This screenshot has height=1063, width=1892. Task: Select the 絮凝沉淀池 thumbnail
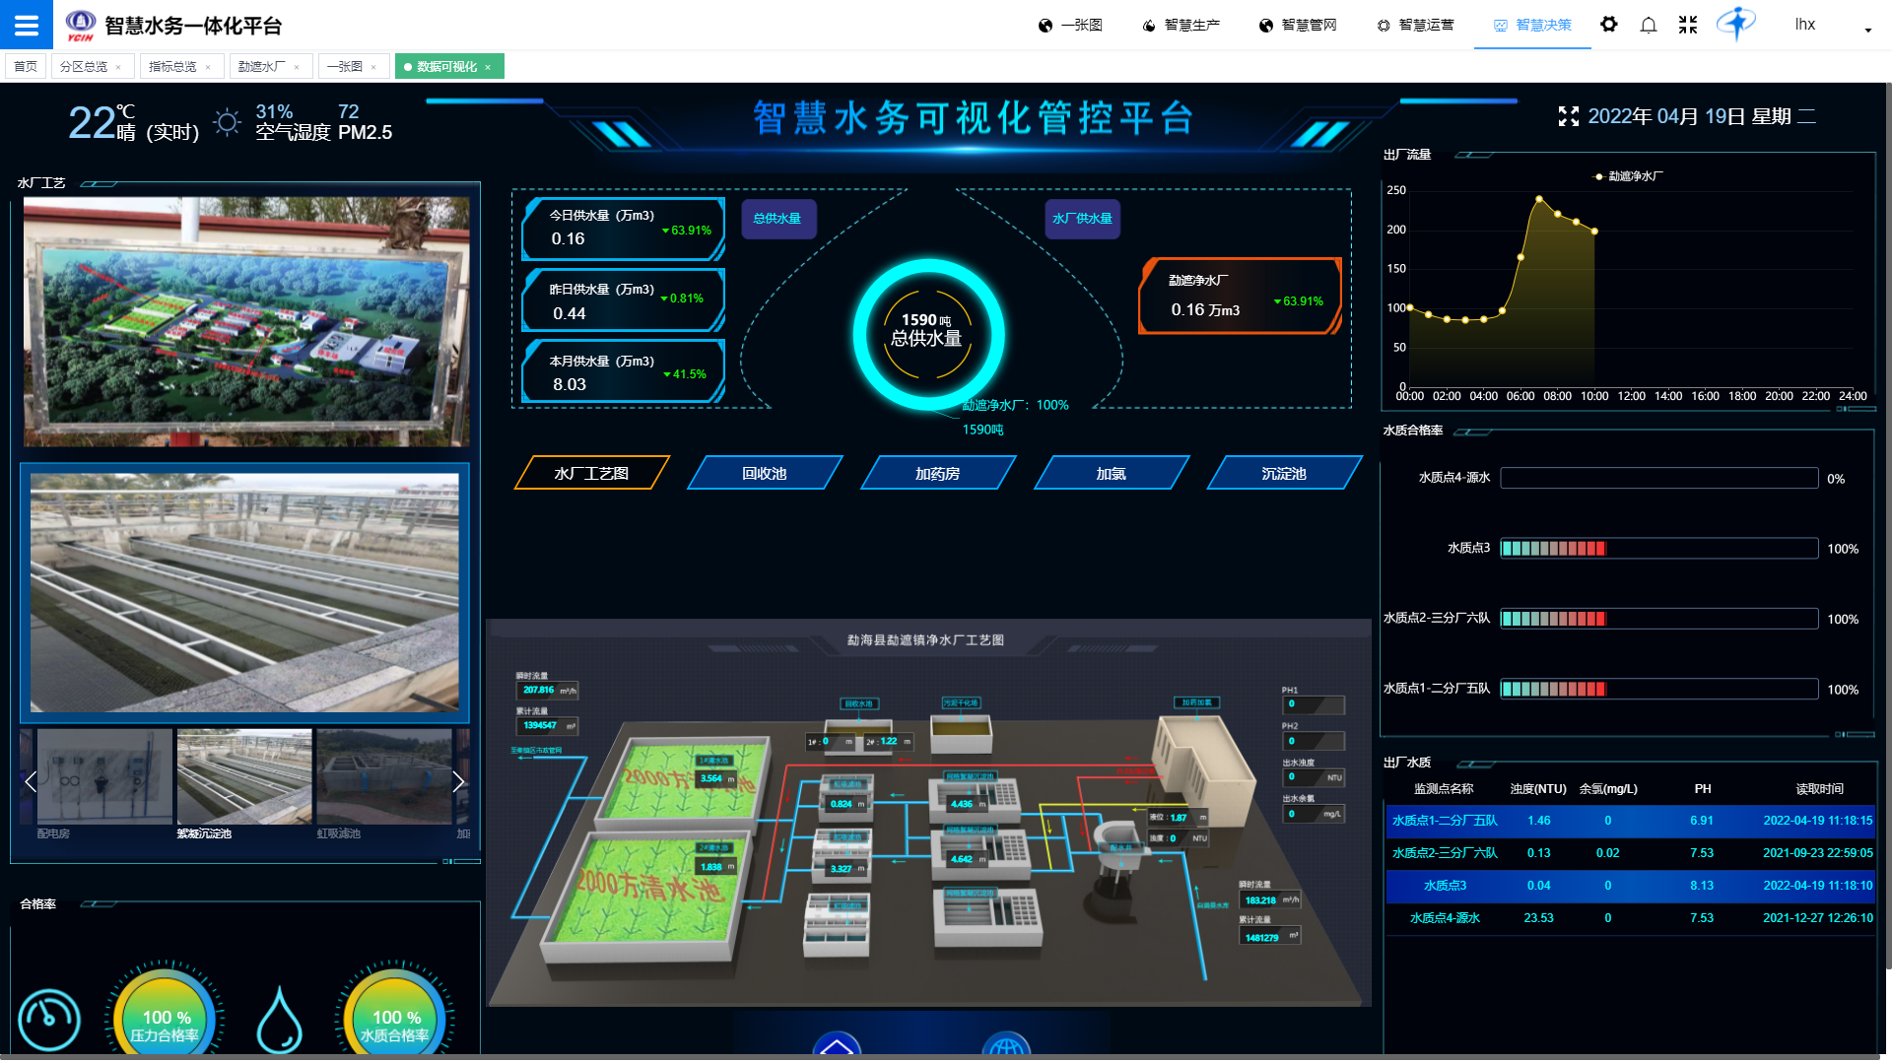244,777
